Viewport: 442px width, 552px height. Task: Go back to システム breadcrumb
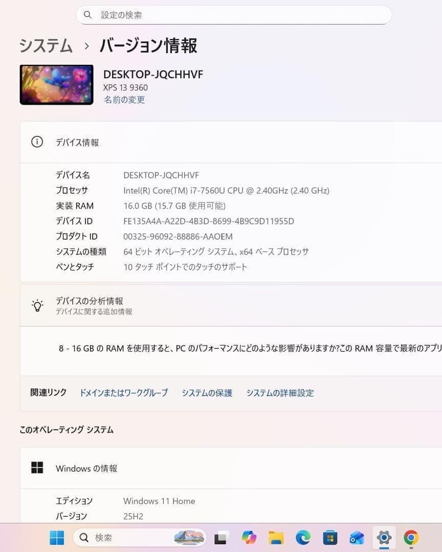46,46
